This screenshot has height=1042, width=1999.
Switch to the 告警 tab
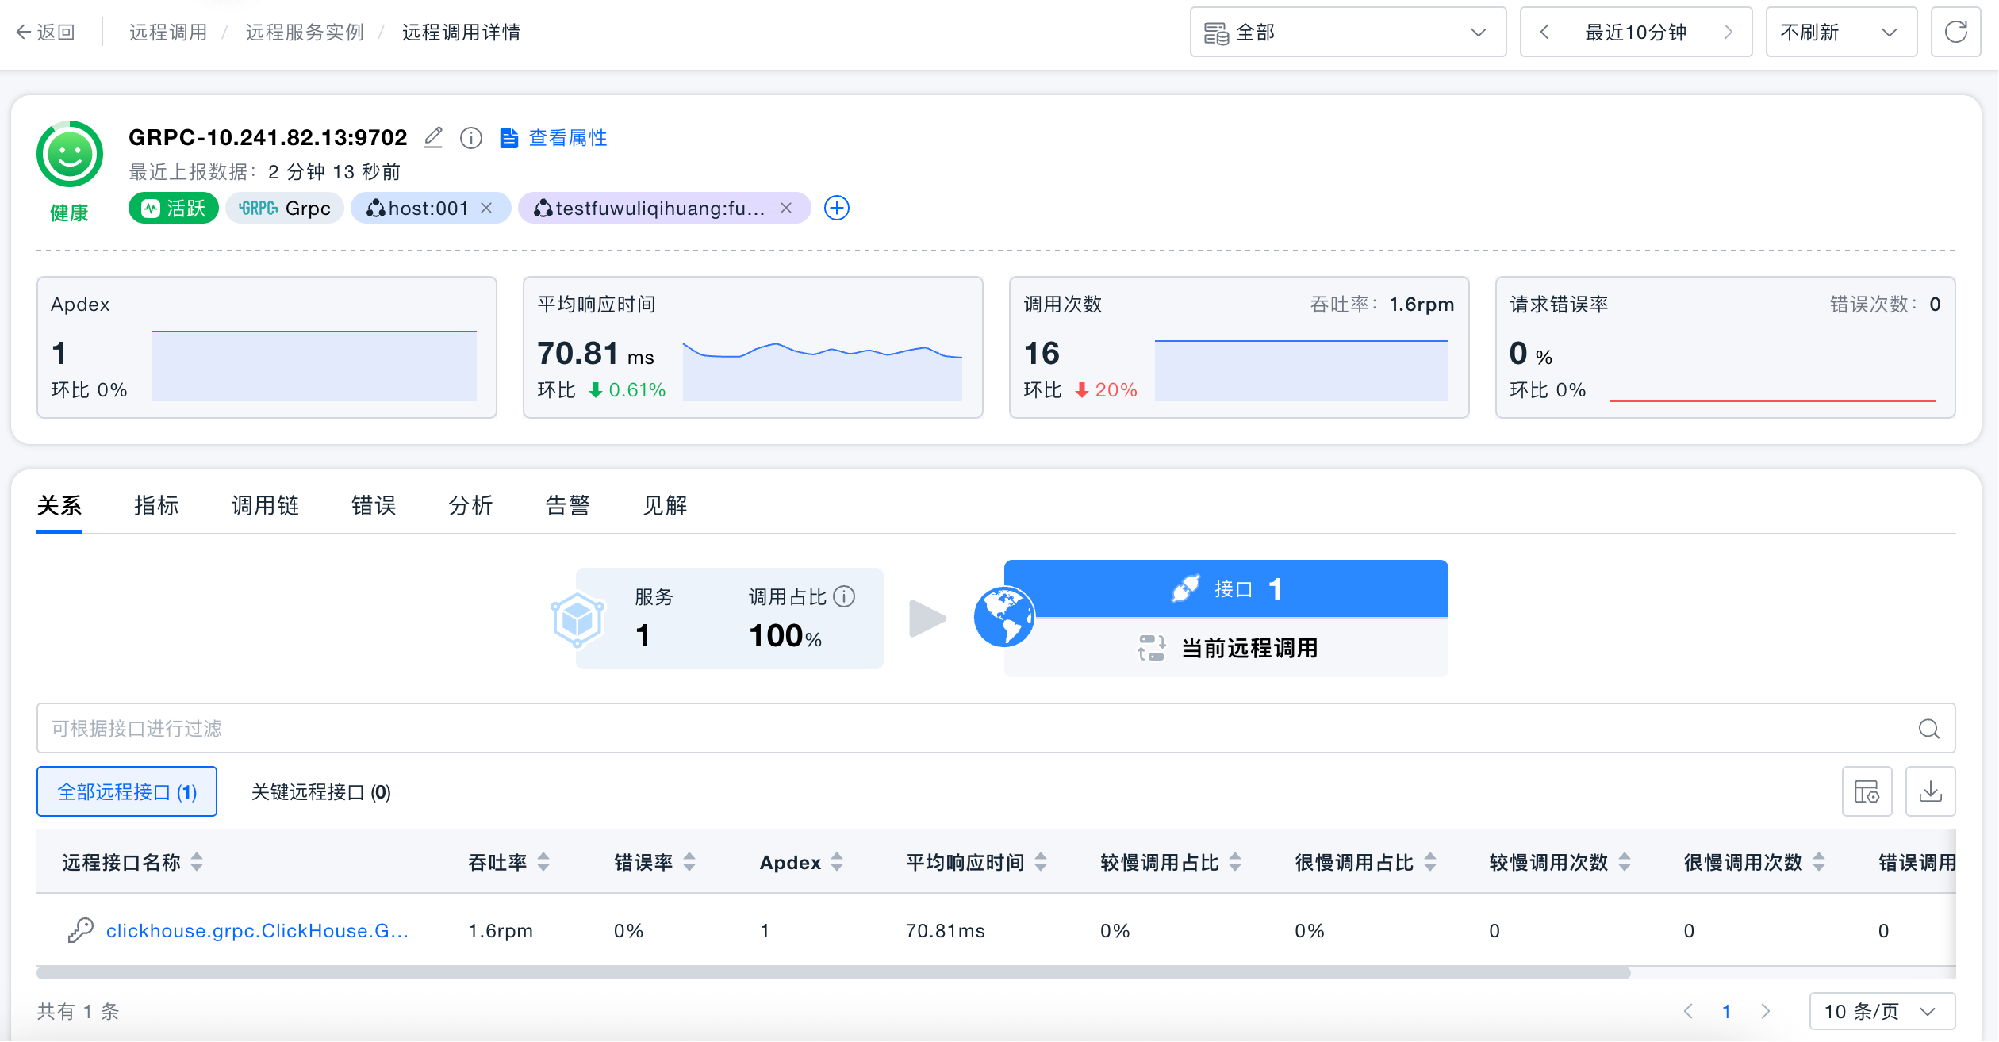568,506
